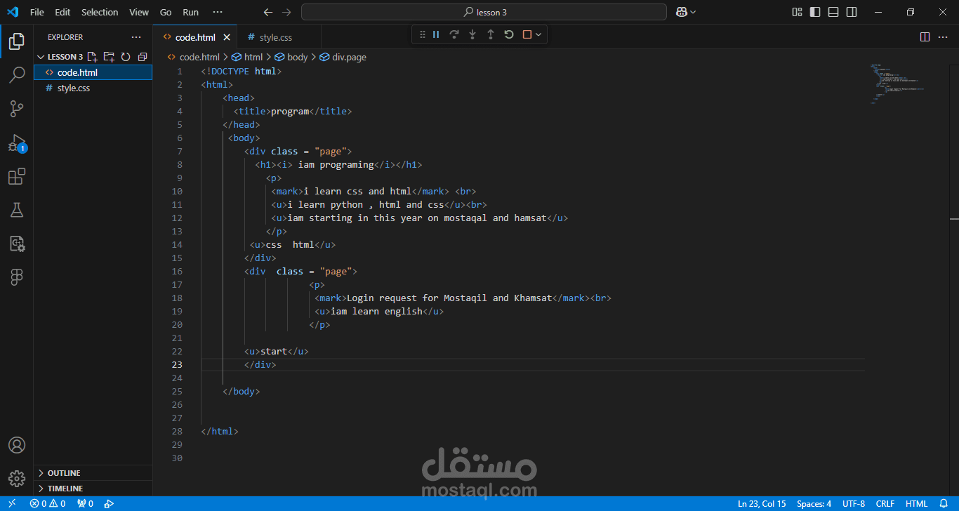Toggle the Primary Side Bar

815,12
